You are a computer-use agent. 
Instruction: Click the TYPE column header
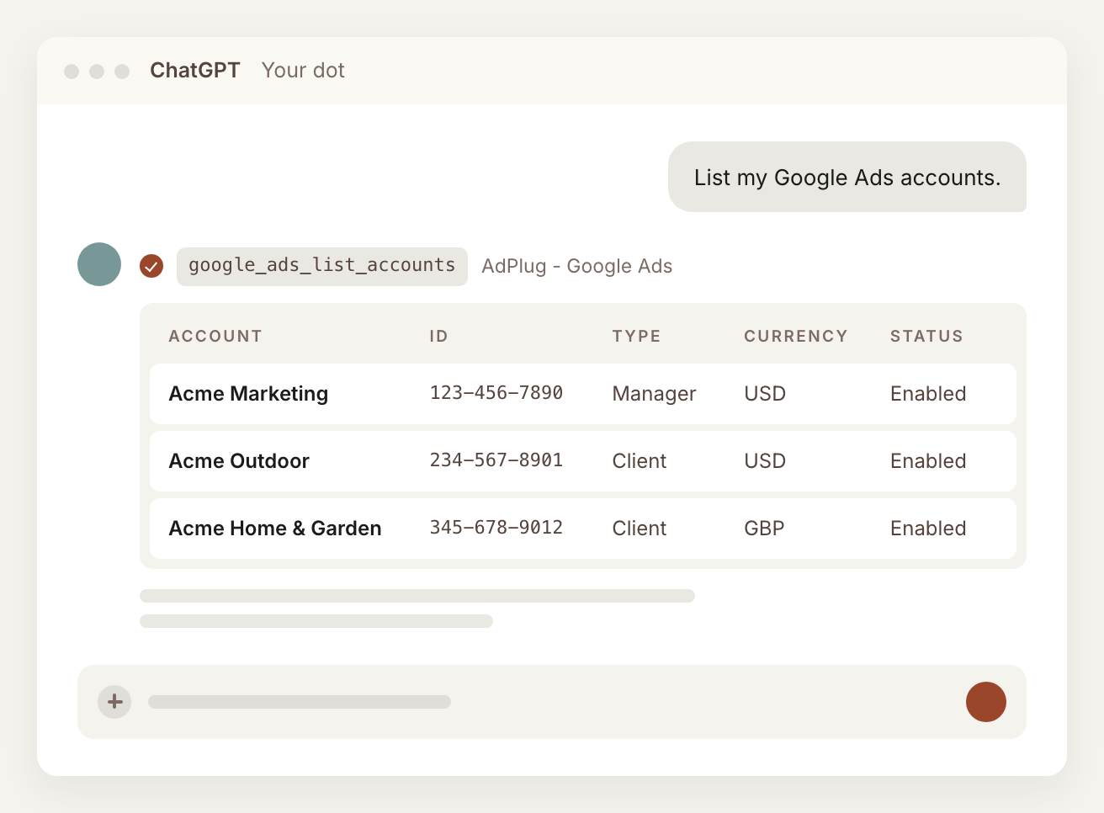click(x=637, y=336)
